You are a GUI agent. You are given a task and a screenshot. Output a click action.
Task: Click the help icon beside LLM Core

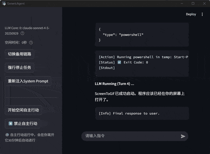click(22, 33)
